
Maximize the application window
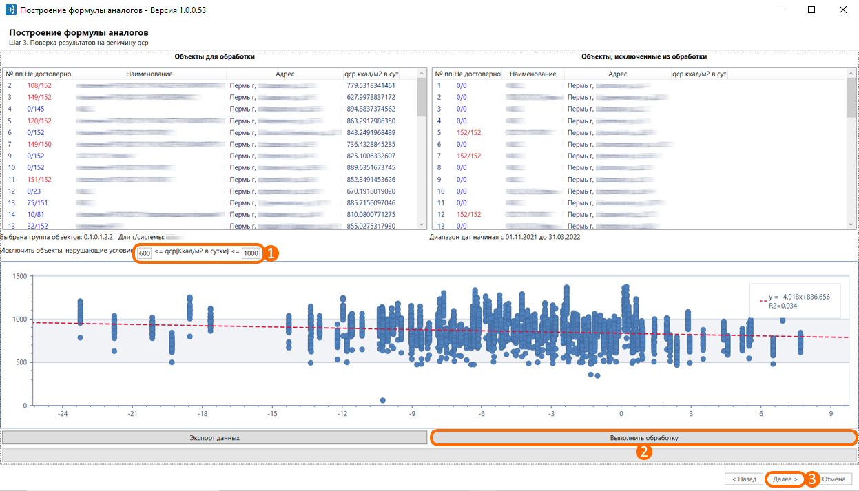pyautogui.click(x=811, y=10)
